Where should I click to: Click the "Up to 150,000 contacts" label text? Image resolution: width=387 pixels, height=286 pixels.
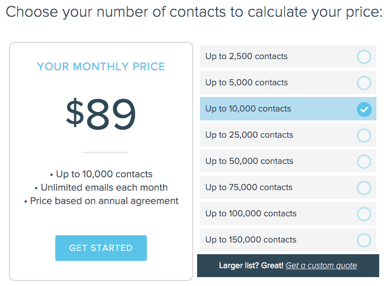(251, 240)
